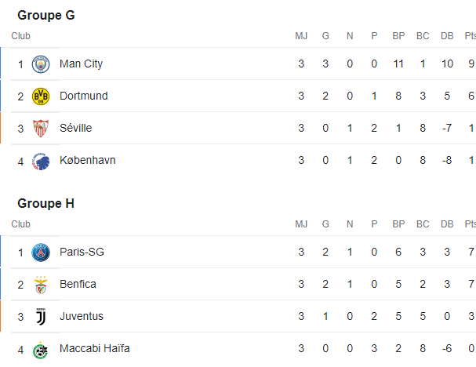
Task: Click Groupe G's MJ column header
Action: click(301, 36)
